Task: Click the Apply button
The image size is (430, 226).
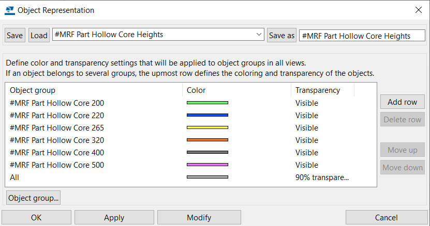Action: (x=114, y=218)
